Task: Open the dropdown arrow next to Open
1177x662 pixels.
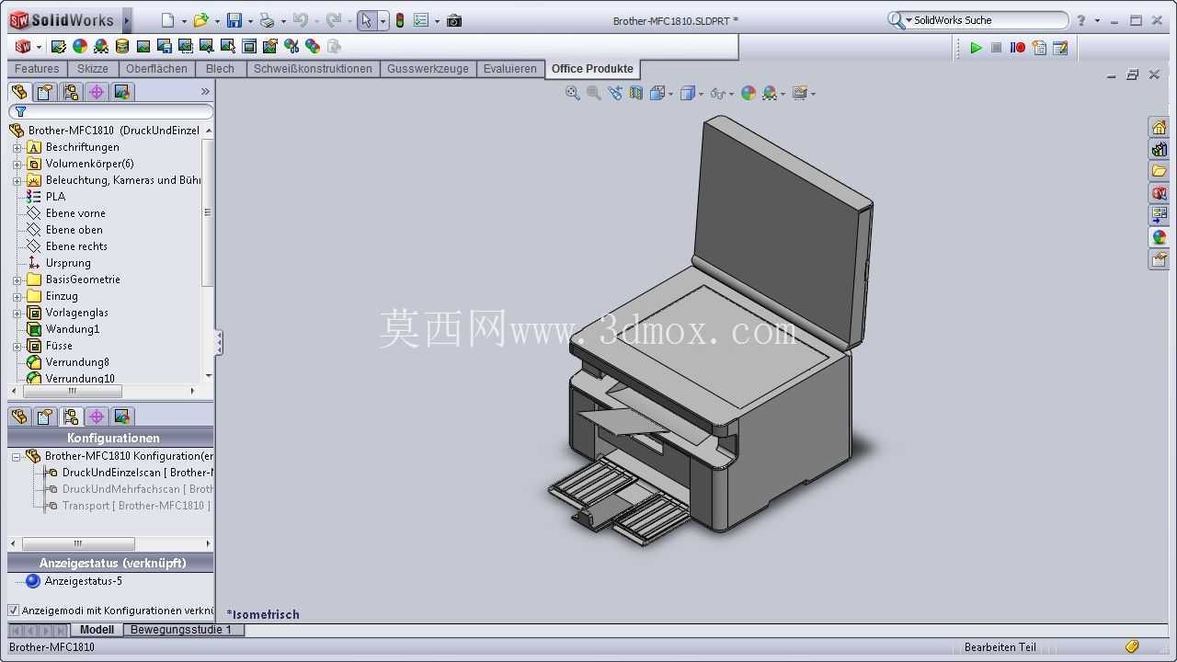Action: 216,21
